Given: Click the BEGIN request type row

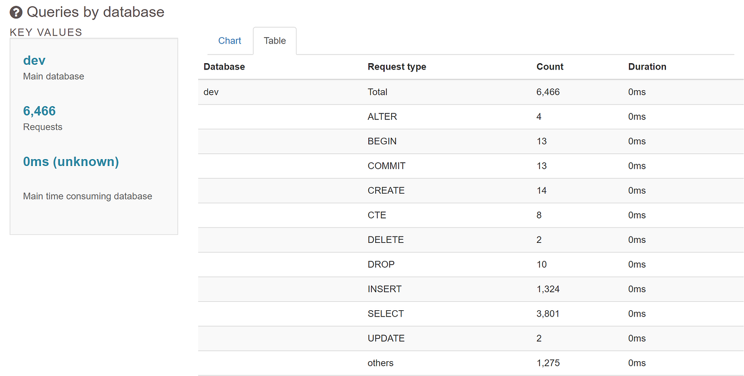Looking at the screenshot, I should click(471, 141).
